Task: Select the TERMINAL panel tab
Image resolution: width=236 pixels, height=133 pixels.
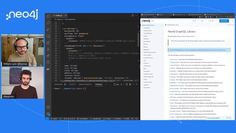Action: click(99, 85)
